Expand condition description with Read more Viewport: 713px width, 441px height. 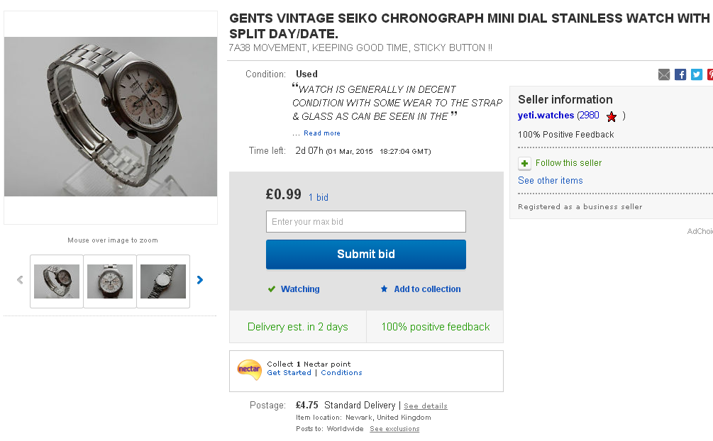[322, 133]
